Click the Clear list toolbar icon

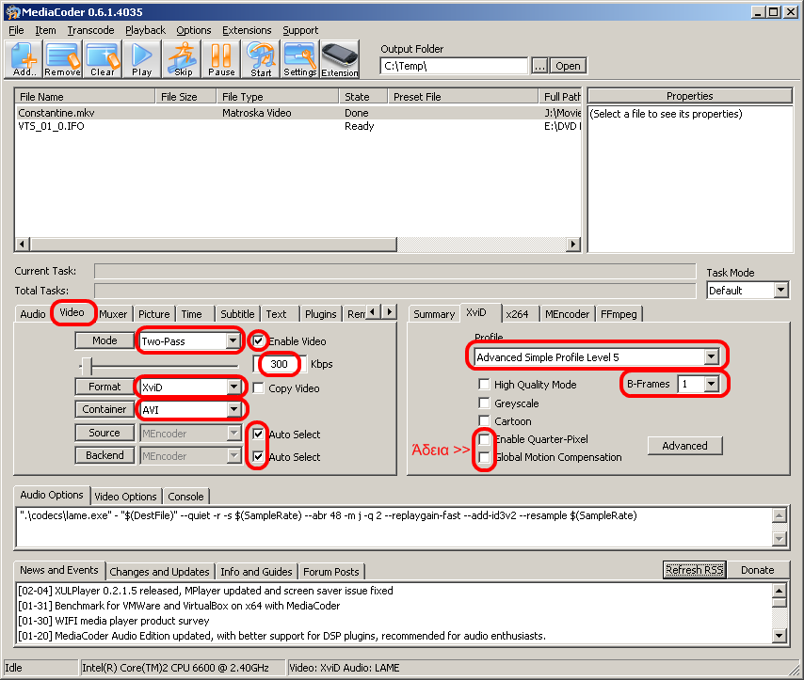[103, 59]
